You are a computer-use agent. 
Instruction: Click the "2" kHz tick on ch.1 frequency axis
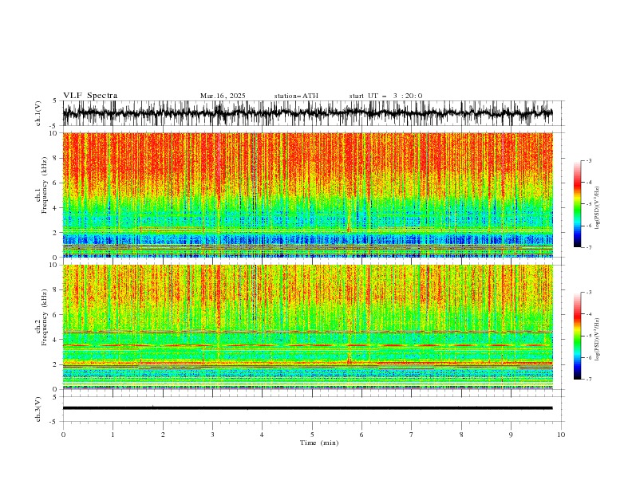56,233
